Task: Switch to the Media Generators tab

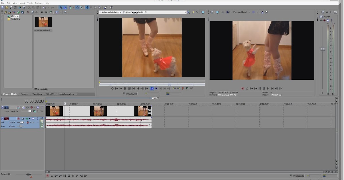Action: coord(66,94)
